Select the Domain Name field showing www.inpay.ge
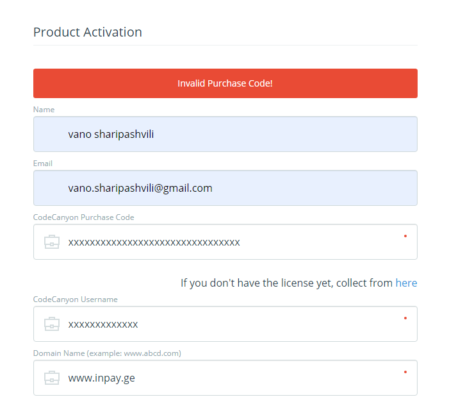The height and width of the screenshot is (413, 465). coord(225,378)
